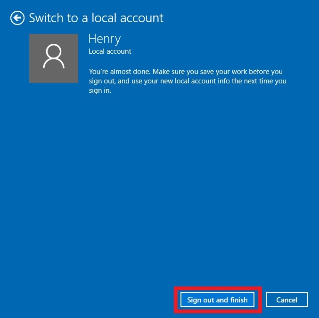
Task: Click the Sign out and finish button
Action: pos(217,300)
